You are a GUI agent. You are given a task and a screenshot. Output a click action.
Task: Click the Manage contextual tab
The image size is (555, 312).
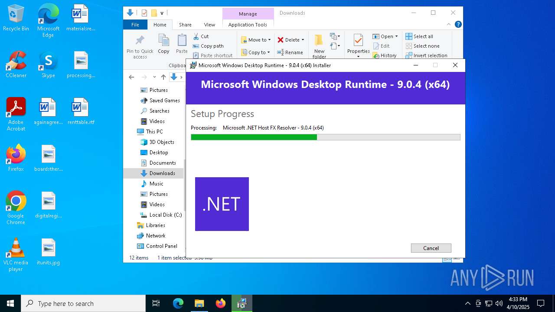[x=248, y=14]
